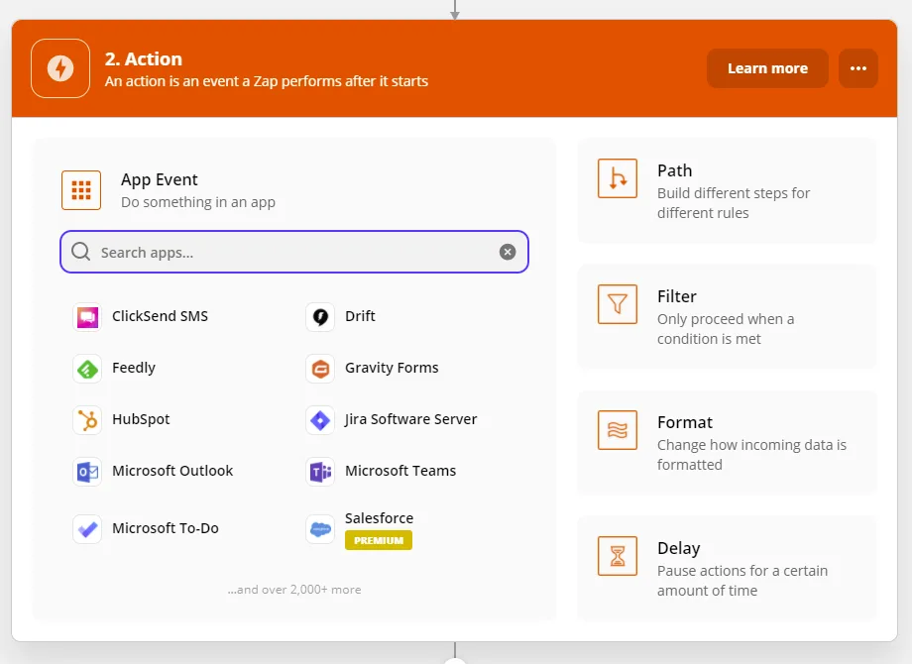
Task: Choose Feedly app name
Action: 134,368
